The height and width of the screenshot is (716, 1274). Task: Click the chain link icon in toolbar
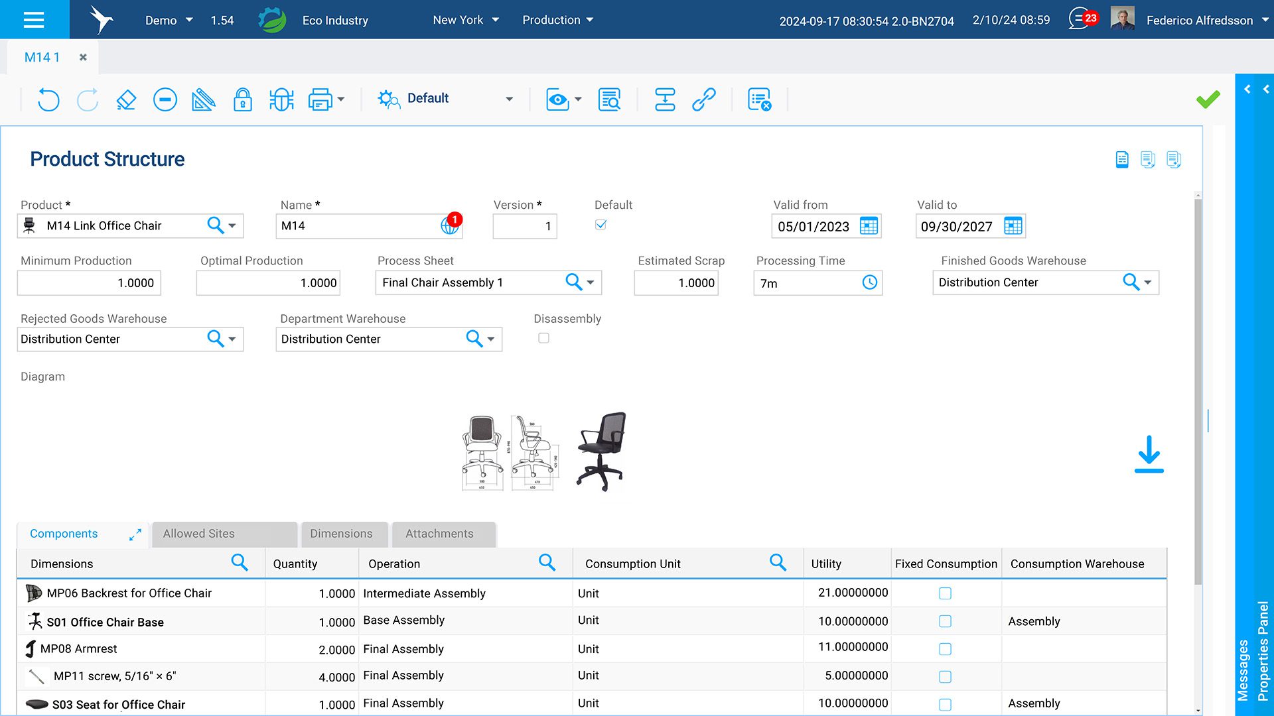[703, 99]
